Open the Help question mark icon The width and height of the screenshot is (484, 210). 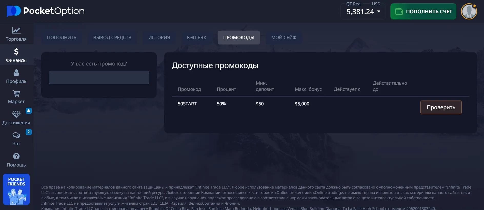click(16, 156)
